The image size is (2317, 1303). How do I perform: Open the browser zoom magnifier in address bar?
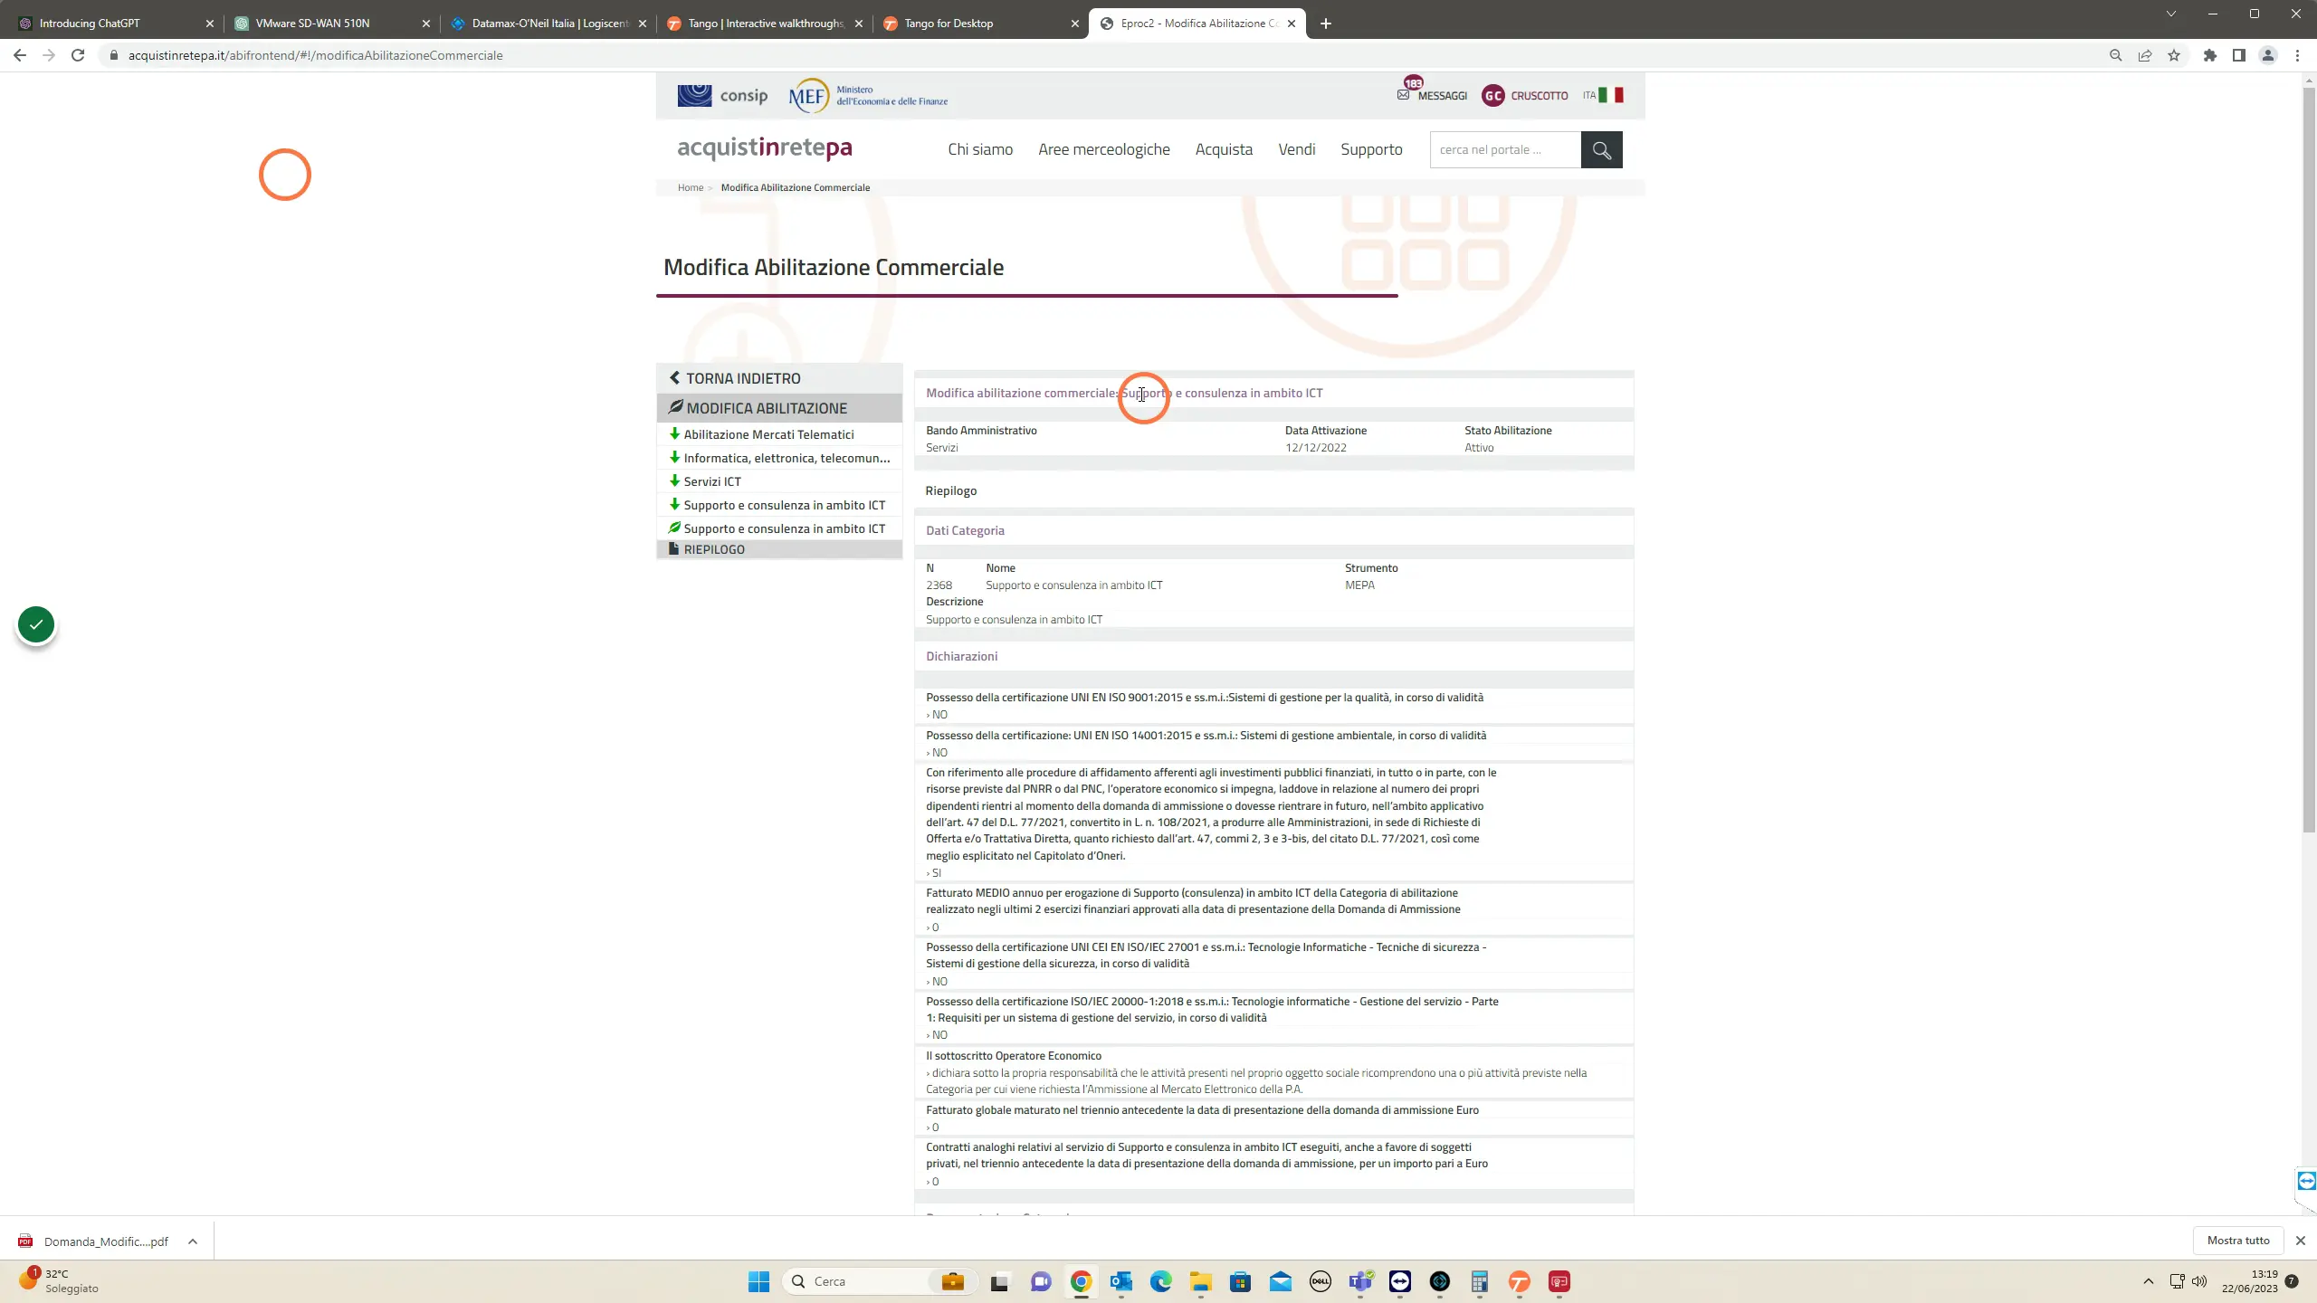click(2115, 55)
